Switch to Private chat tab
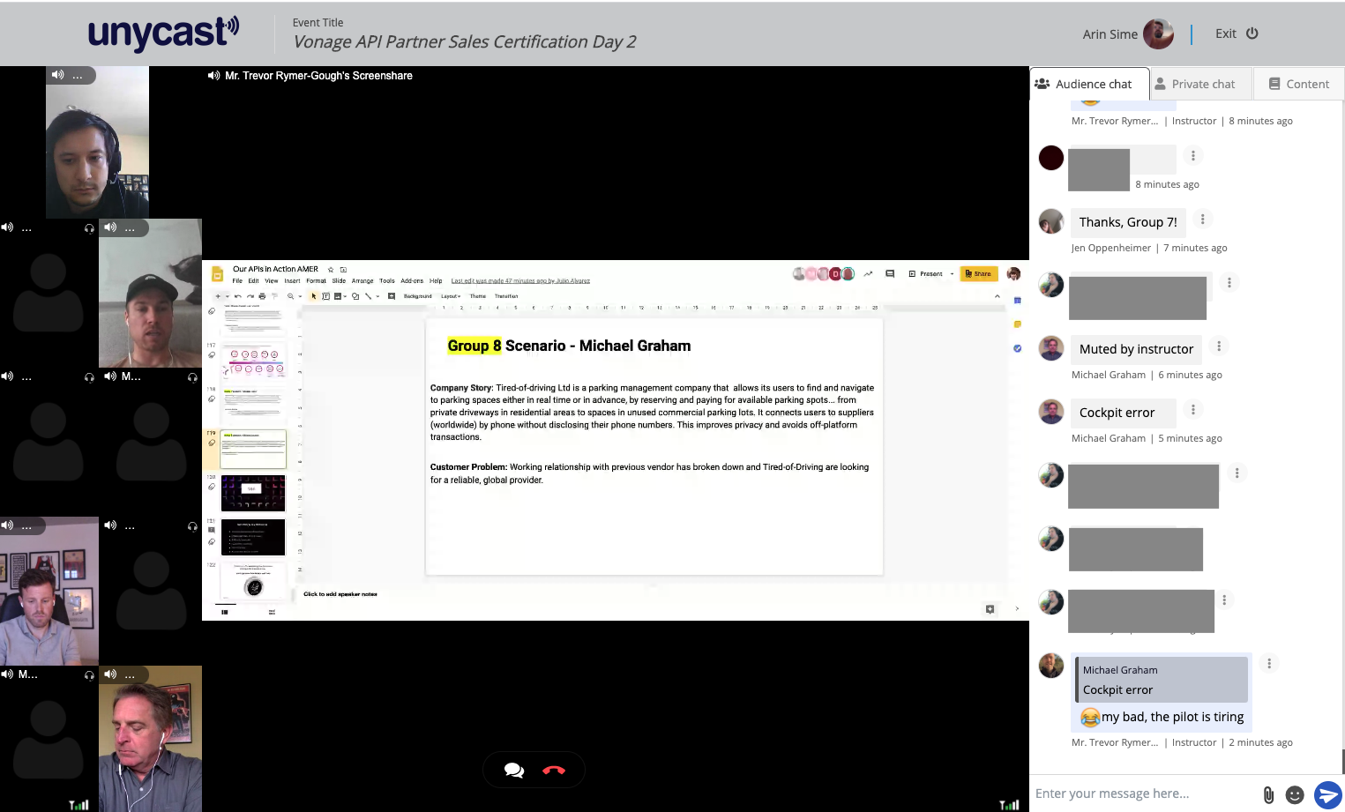 1202,84
